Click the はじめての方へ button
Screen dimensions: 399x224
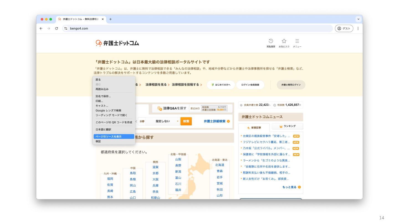tap(221, 85)
